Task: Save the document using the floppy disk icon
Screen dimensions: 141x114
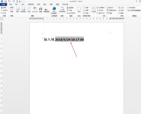Action: (6, 1)
